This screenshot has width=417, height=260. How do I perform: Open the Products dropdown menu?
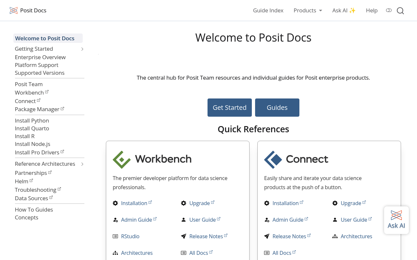pos(308,10)
